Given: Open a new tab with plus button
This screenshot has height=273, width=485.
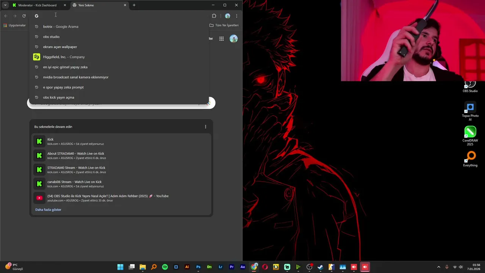Looking at the screenshot, I should 134,5.
